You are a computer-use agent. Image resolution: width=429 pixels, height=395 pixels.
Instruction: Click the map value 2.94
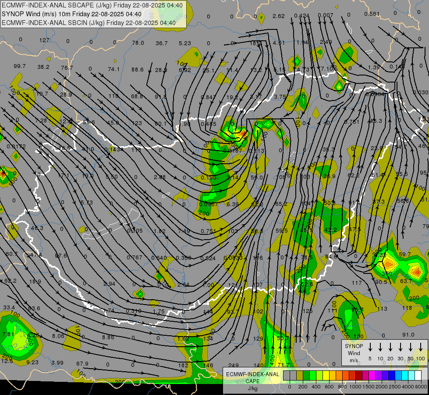tap(109, 284)
